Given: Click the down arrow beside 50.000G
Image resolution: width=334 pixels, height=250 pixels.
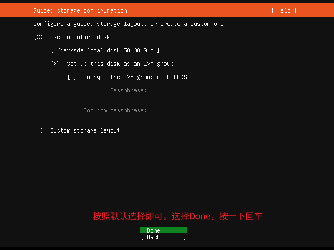Looking at the screenshot, I should [152, 50].
